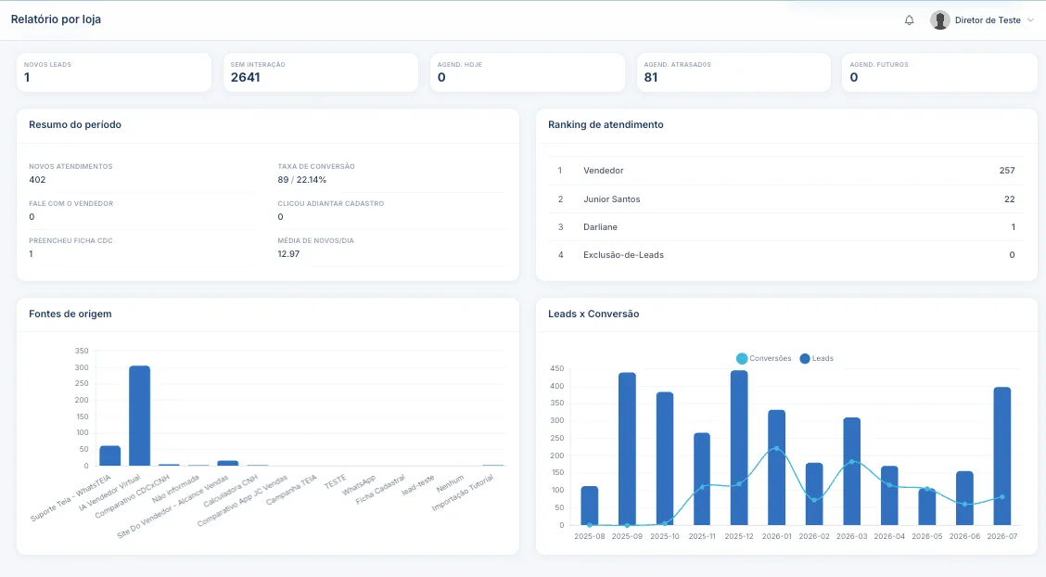Viewport: 1046px width, 577px height.
Task: Toggle the Conversões series in the legend
Action: point(764,358)
